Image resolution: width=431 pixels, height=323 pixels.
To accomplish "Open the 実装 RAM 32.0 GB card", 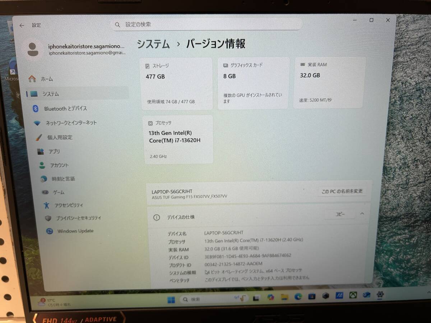I will 330,82.
